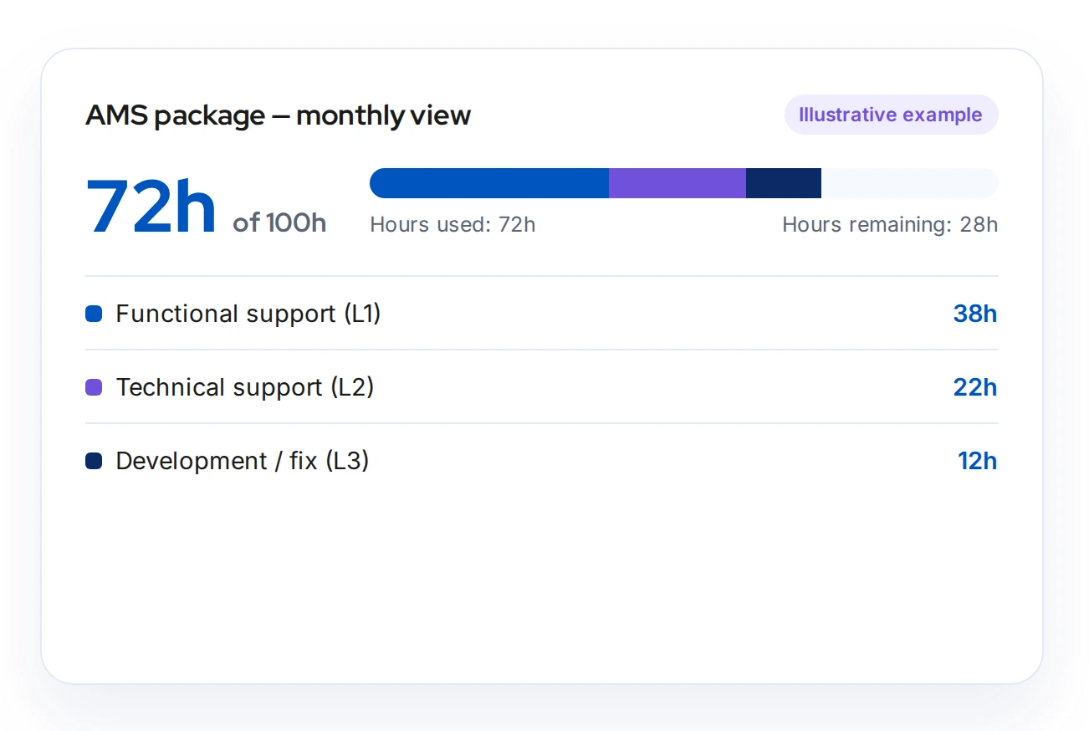Click the "22h" value for Technical support
This screenshot has width=1089, height=731.
point(975,387)
